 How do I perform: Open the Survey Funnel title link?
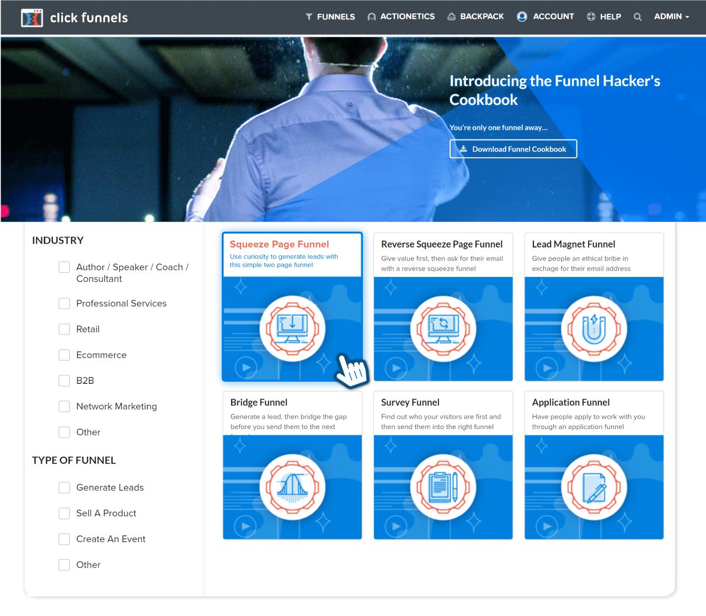[410, 403]
